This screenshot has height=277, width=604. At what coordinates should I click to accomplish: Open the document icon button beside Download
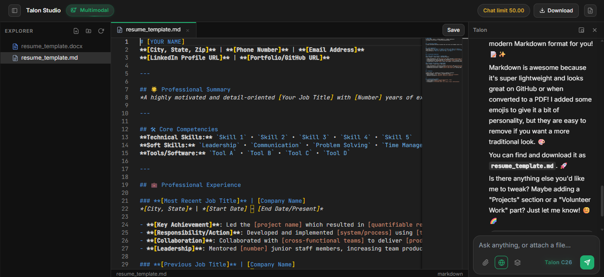tap(589, 11)
